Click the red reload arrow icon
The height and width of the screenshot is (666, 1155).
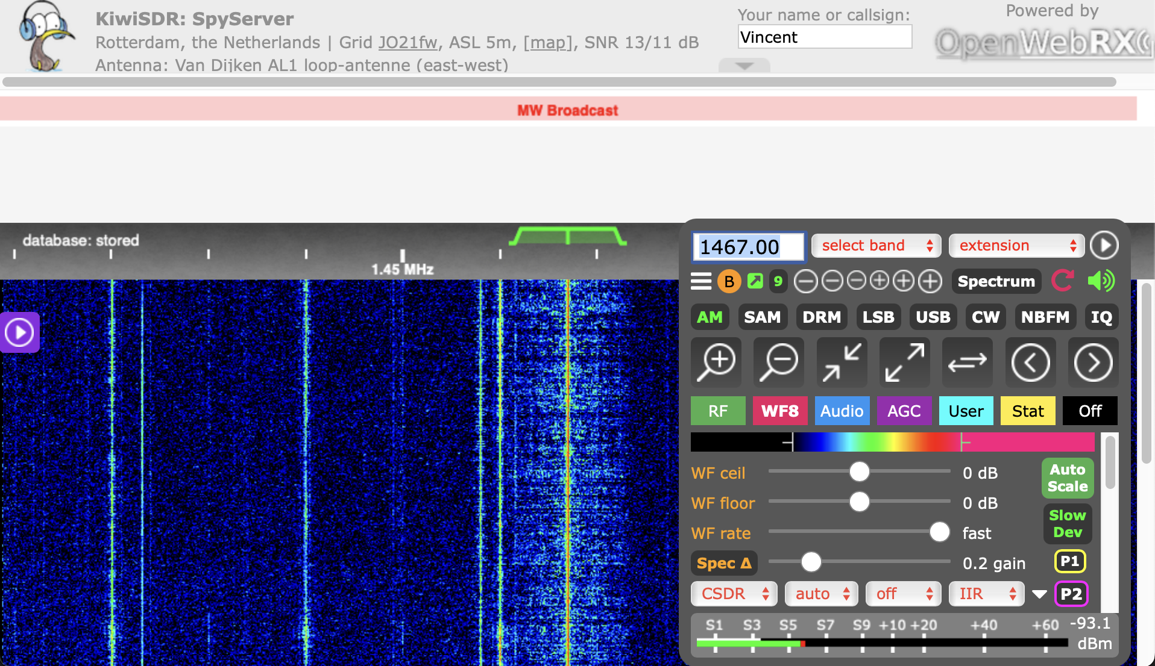point(1062,281)
